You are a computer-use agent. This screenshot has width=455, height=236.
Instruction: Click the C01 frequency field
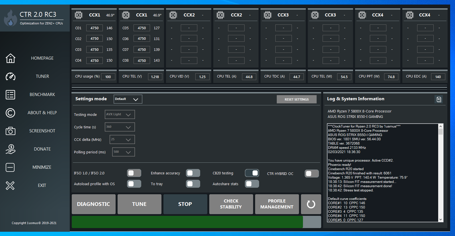pos(95,28)
